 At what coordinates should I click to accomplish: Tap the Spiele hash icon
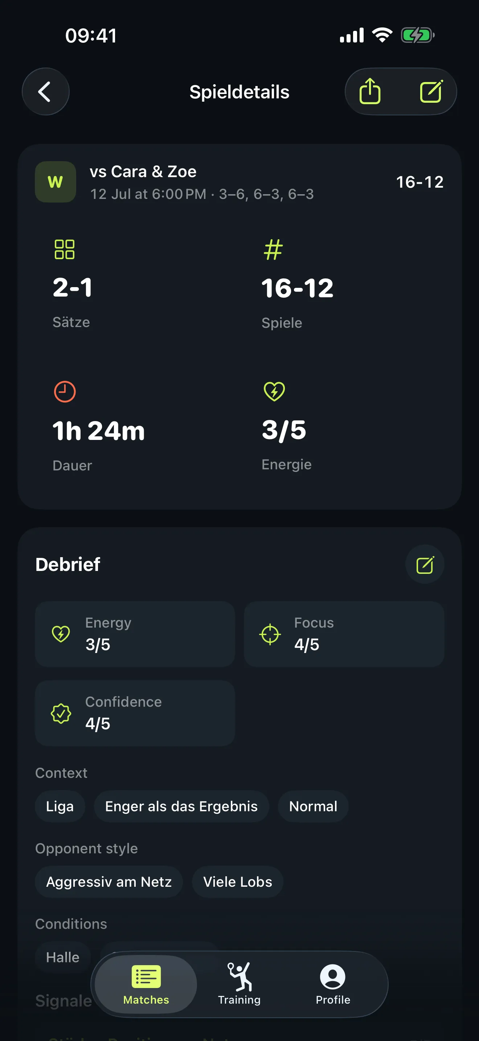click(x=273, y=249)
